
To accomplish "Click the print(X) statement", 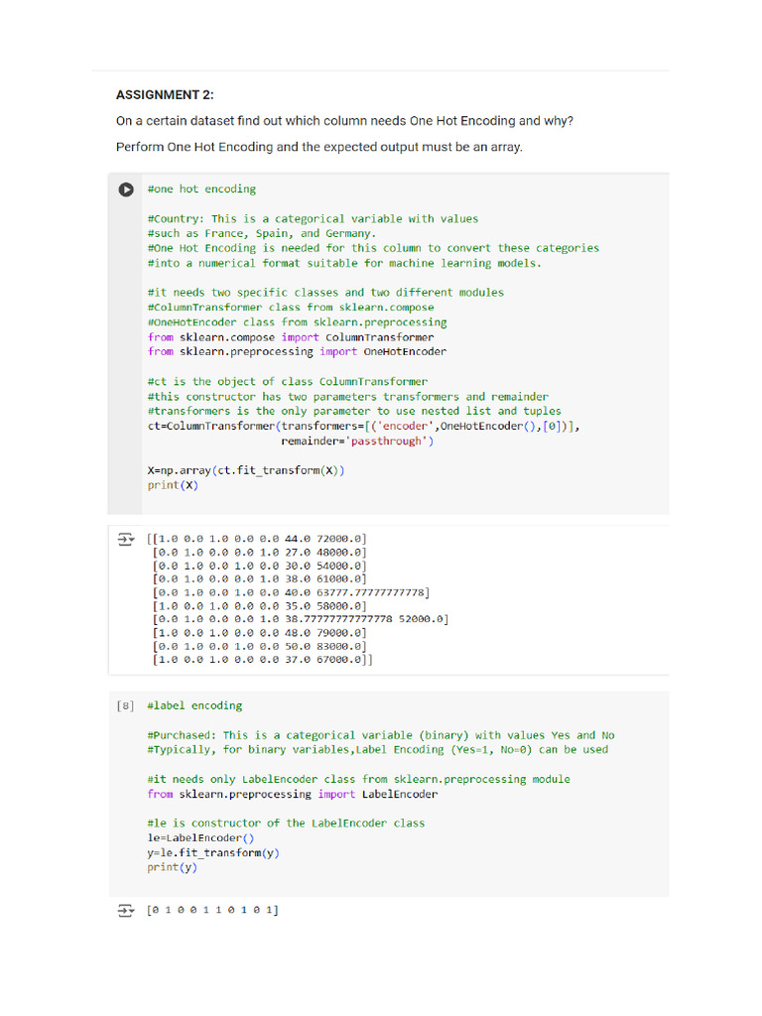I will pos(165,485).
